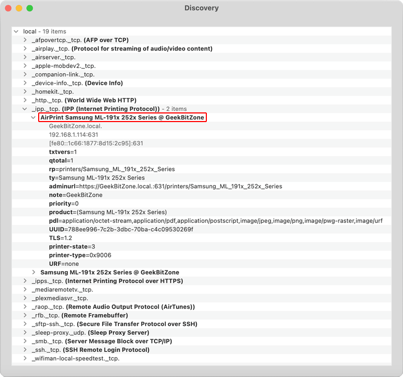This screenshot has width=403, height=377.
Task: Expand the _mediaremotetv._tcp. chevron
Action: [x=25, y=289]
